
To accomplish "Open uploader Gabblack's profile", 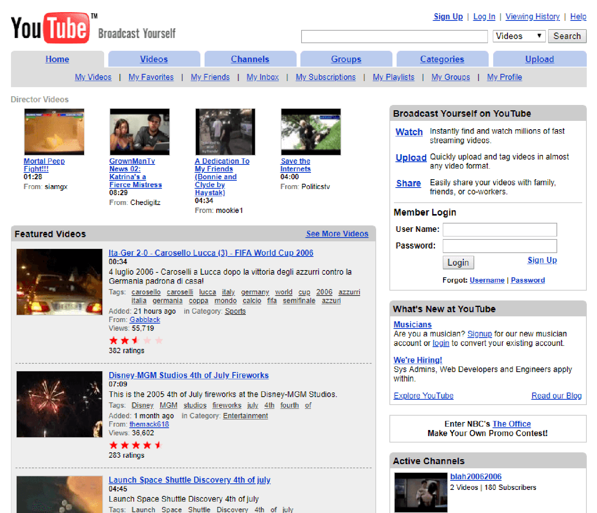I will (145, 319).
